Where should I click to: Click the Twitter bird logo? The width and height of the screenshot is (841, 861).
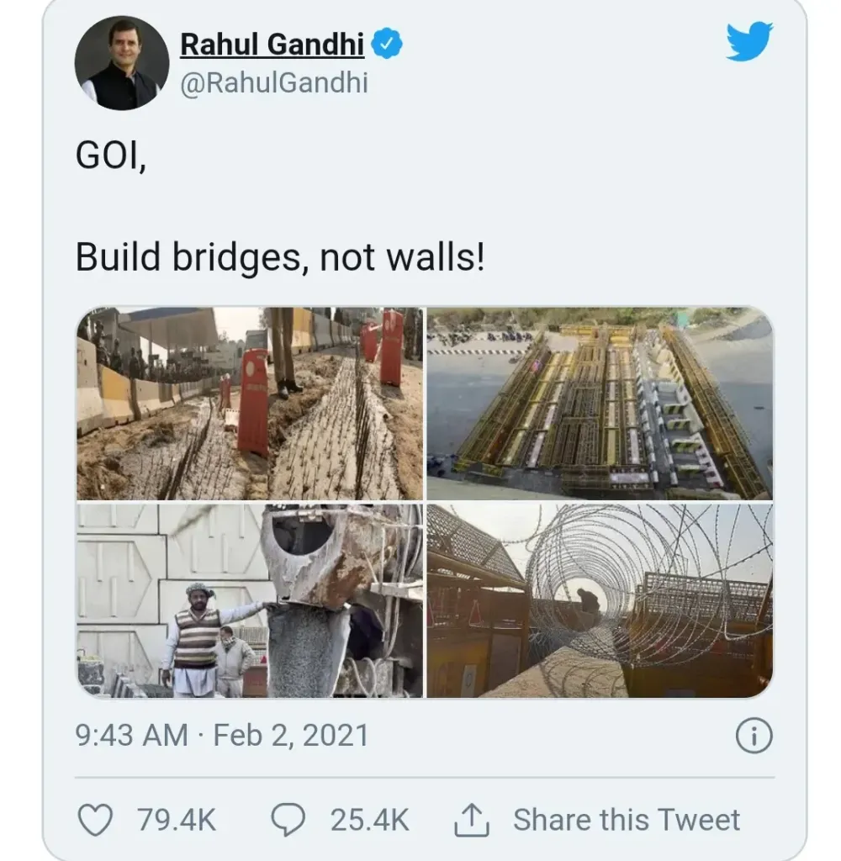[749, 42]
